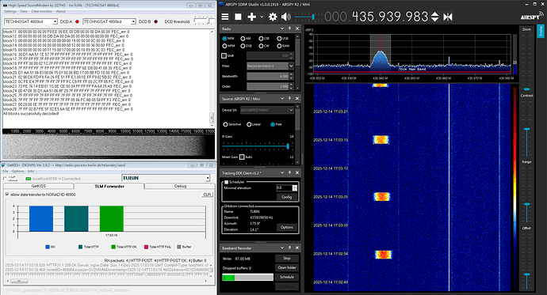Center the tuned frequency using toolbar centering icon

coord(448,17)
